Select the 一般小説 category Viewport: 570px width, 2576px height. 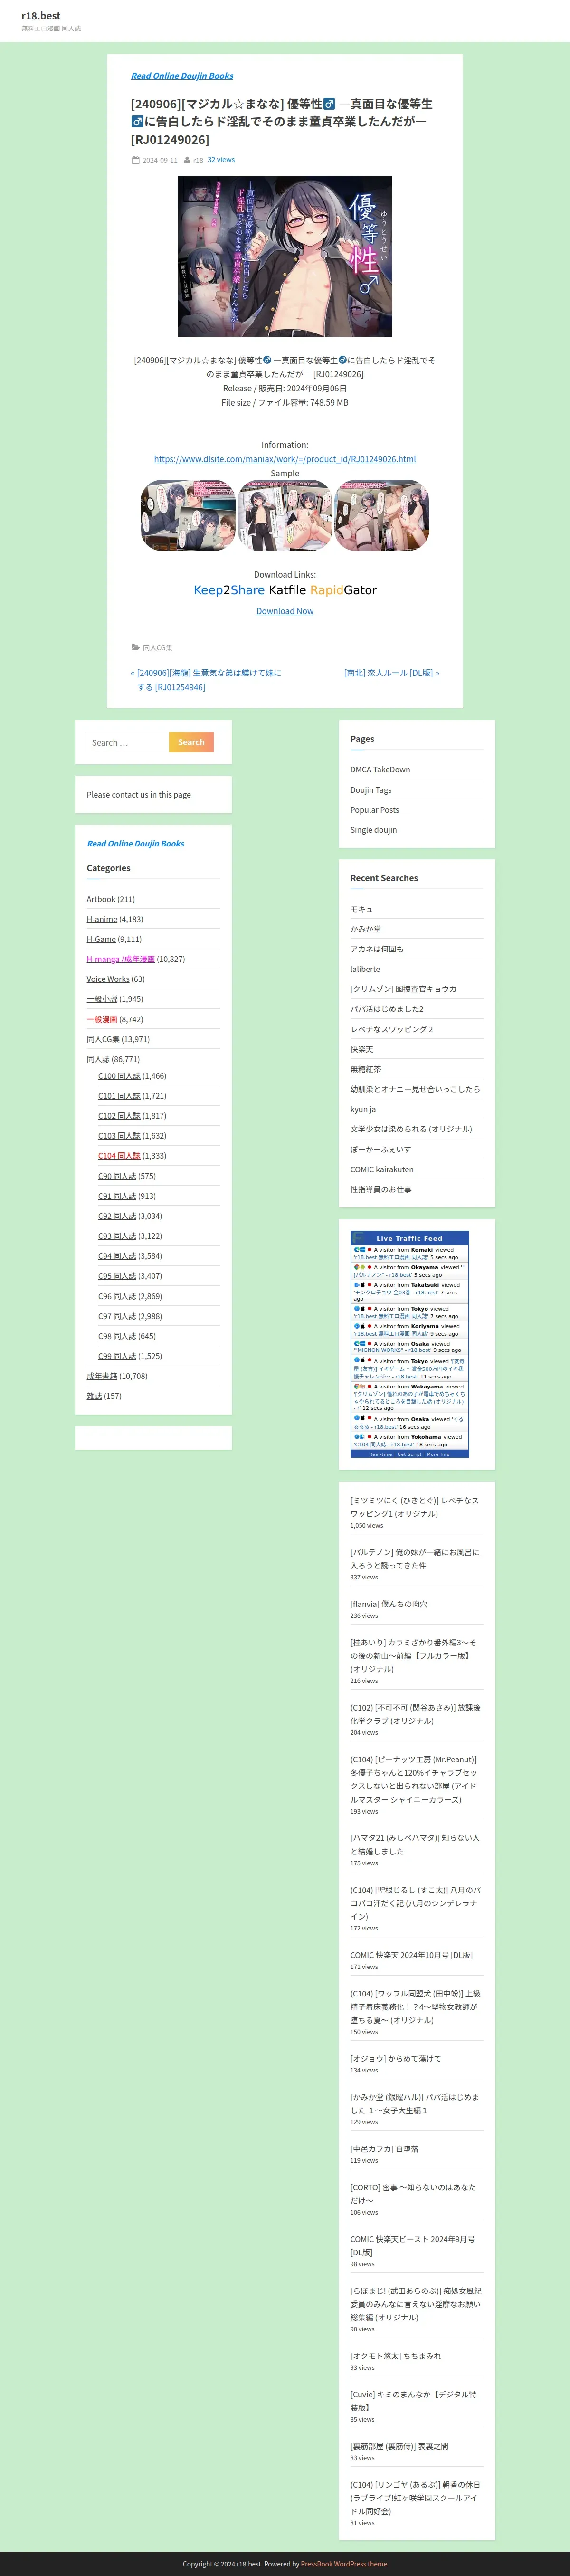(102, 999)
